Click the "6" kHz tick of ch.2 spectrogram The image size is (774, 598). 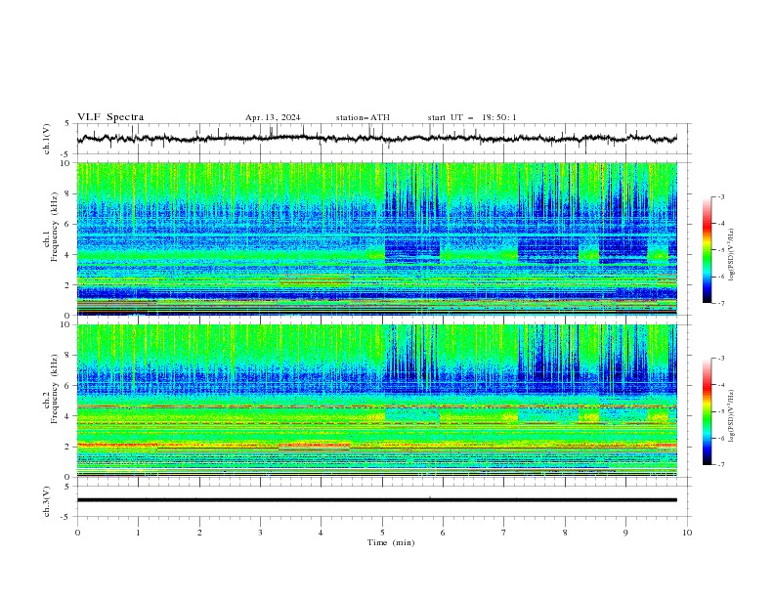[x=68, y=386]
